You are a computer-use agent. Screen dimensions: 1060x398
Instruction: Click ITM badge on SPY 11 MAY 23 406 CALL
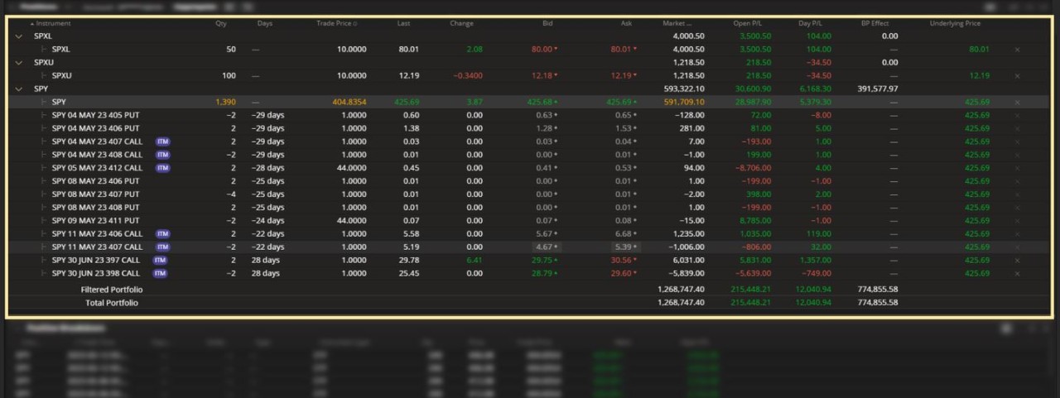coord(163,234)
